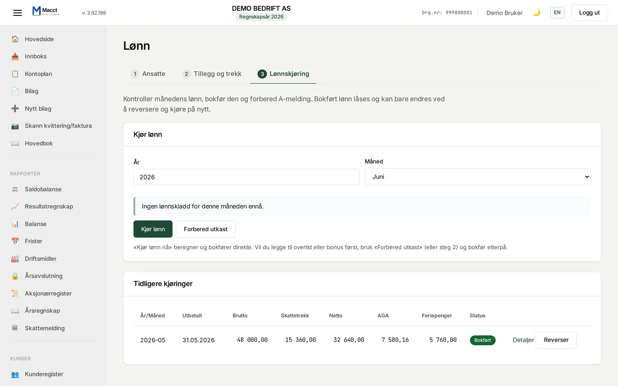Log out with Logg ut button

tap(589, 13)
